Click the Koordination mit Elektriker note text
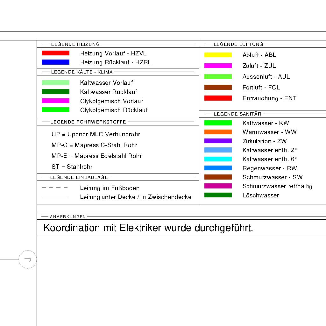This screenshot has height=326, width=326. [148, 228]
